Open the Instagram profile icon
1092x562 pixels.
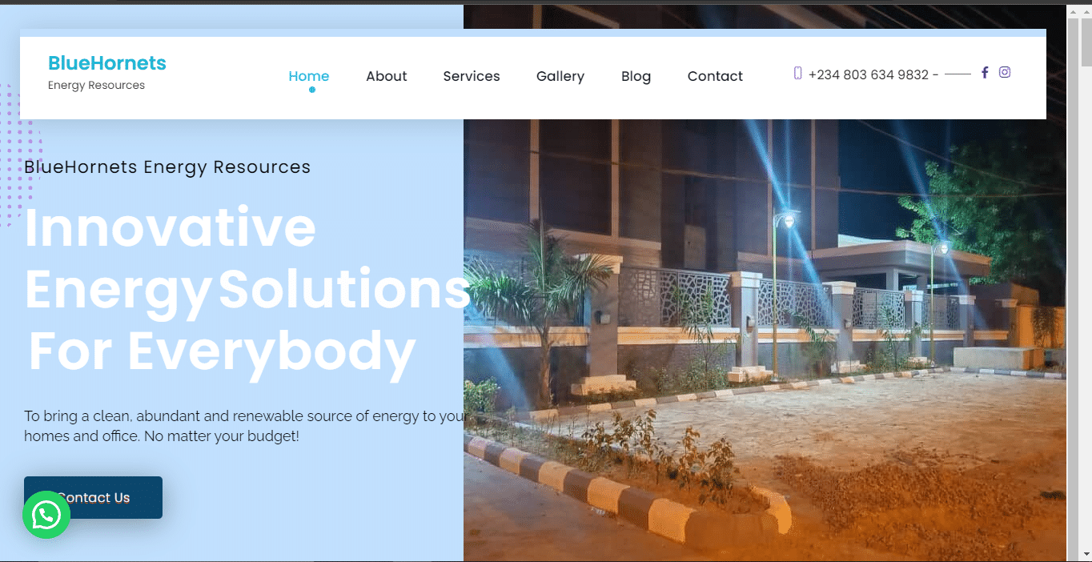(x=1005, y=72)
